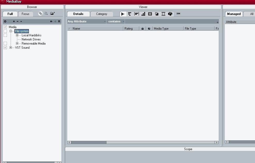Select the Network Drives tree item
This screenshot has height=163, width=255.
pos(31,39)
